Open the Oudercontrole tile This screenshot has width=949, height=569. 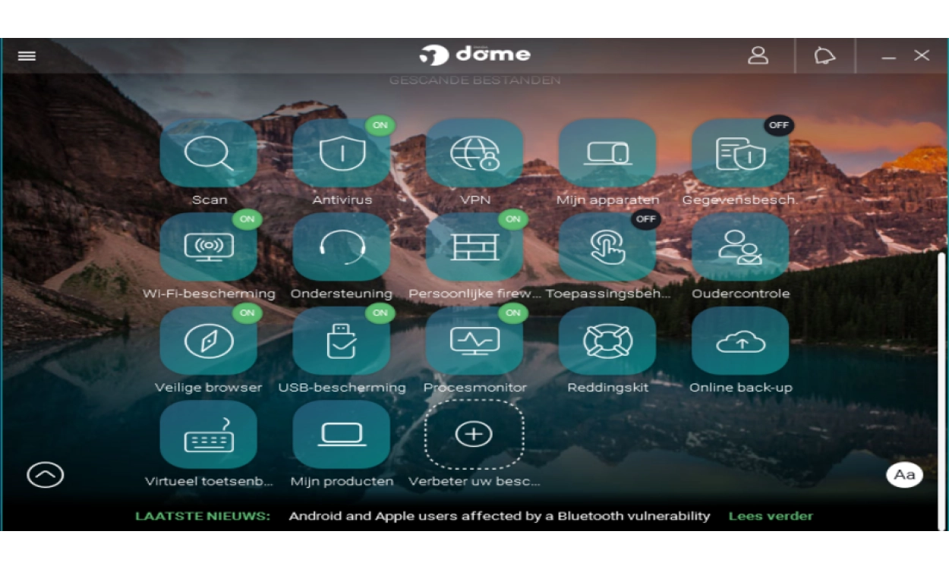(x=740, y=247)
